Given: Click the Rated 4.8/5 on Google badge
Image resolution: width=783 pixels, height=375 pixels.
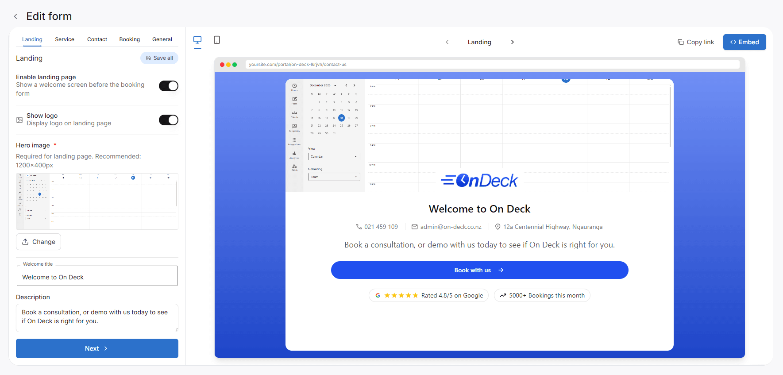Looking at the screenshot, I should 428,295.
